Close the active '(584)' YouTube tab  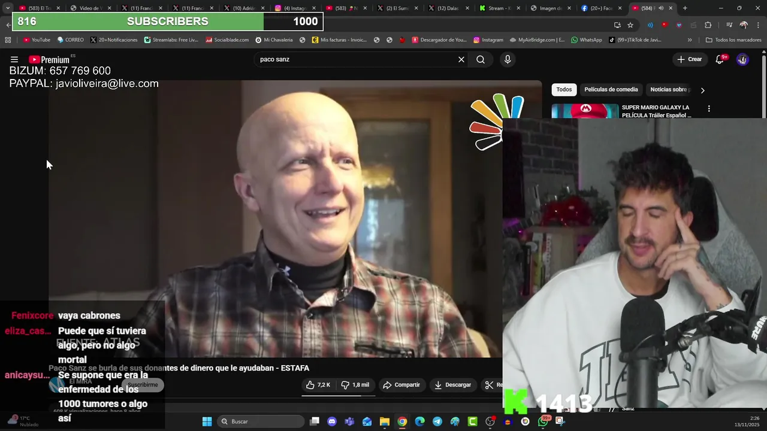tap(671, 8)
